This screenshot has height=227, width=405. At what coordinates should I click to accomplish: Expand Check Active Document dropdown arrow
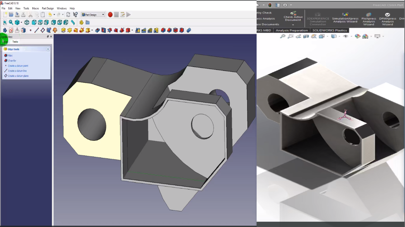tap(293, 25)
